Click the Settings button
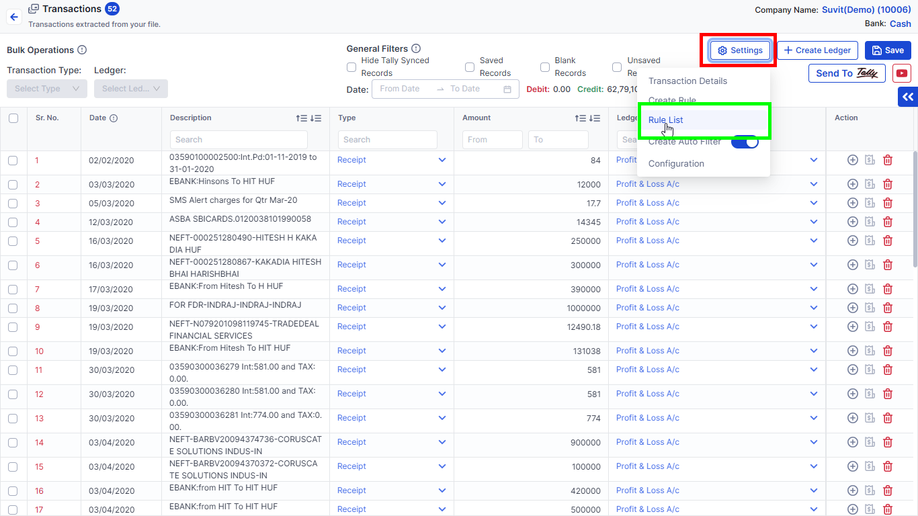Screen dimensions: 918x516 (740, 50)
